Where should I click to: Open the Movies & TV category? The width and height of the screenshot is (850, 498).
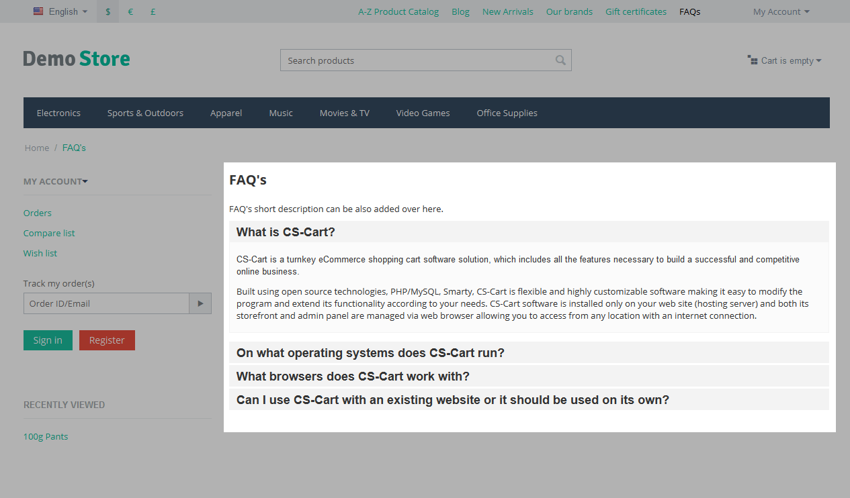tap(345, 113)
